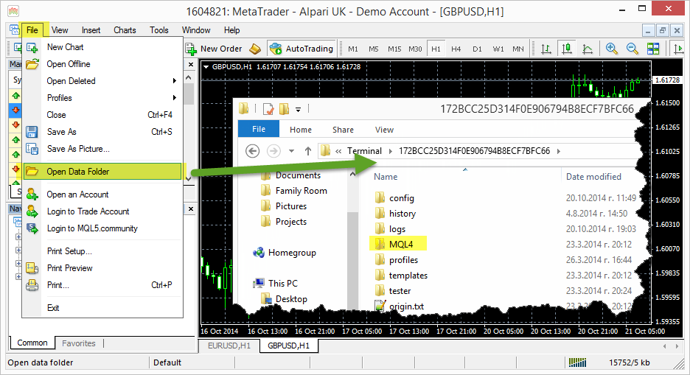Image resolution: width=690 pixels, height=375 pixels.
Task: Choose Close in File menu
Action: [102, 115]
